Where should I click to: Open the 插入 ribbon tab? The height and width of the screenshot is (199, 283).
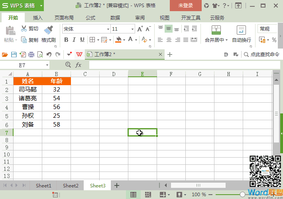click(x=37, y=18)
